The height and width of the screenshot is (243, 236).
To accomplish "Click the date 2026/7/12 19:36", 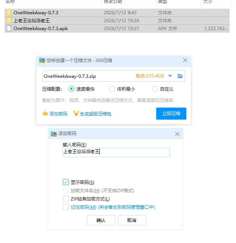I will tap(122, 21).
